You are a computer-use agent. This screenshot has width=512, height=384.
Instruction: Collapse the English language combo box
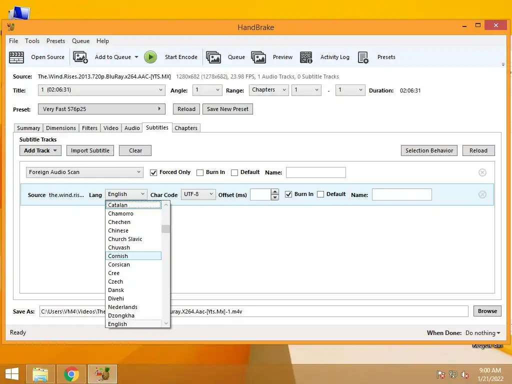point(126,194)
